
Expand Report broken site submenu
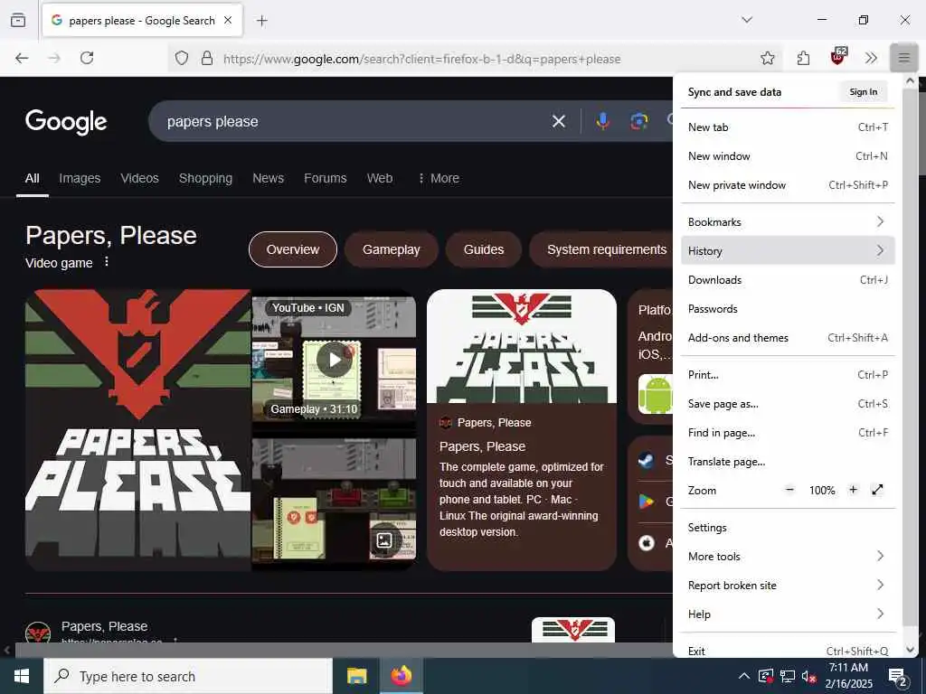pyautogui.click(x=788, y=586)
